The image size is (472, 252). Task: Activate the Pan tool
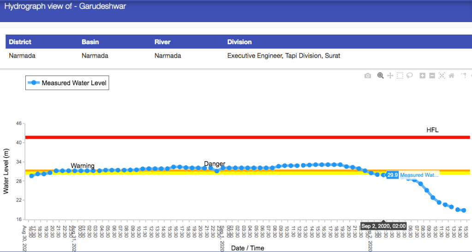[x=390, y=76]
